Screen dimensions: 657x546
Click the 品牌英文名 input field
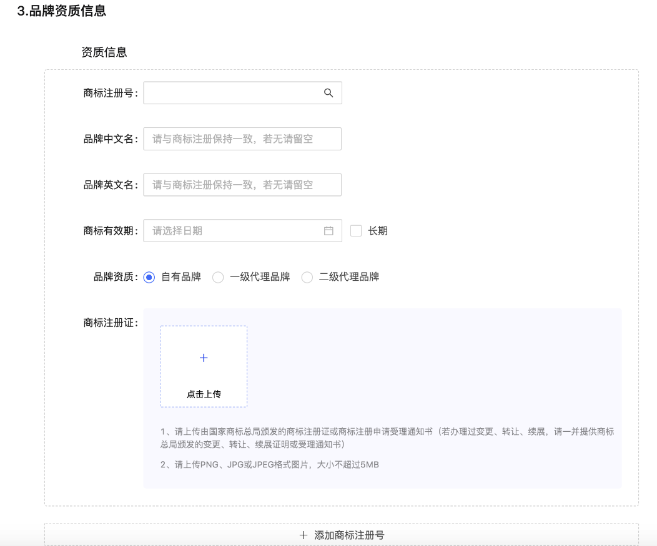click(242, 184)
